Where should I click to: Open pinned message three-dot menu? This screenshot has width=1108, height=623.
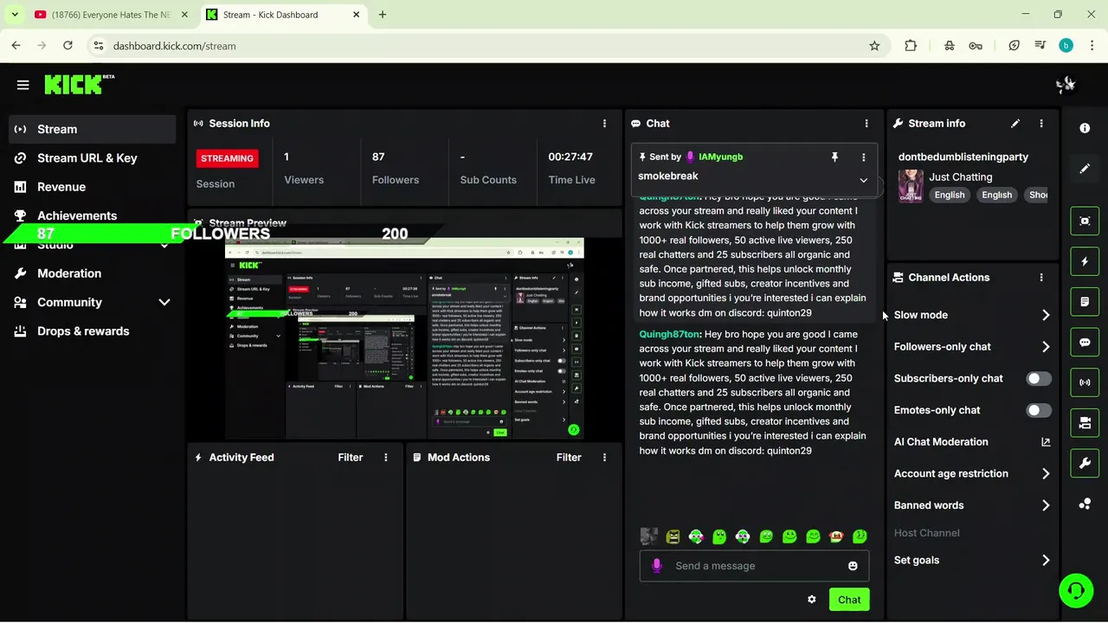[x=863, y=157]
